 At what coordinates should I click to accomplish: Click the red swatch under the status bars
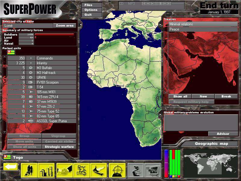(x=179, y=176)
